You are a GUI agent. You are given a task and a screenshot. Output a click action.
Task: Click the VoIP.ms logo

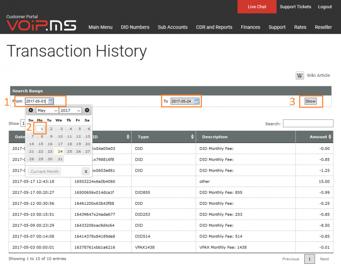[x=41, y=25]
